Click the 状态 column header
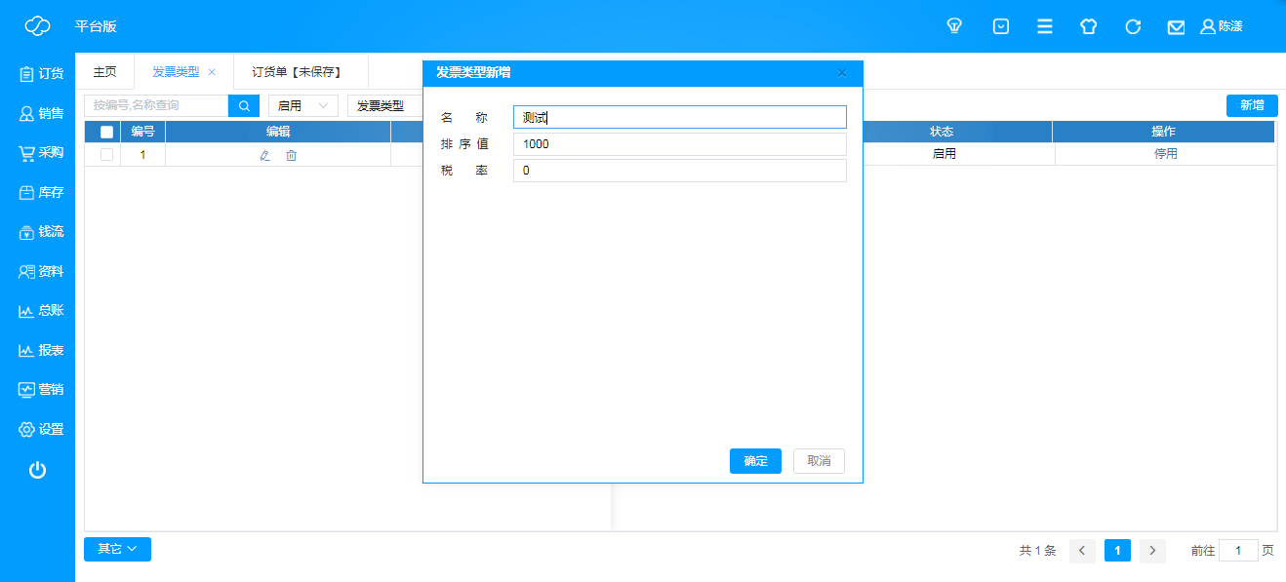The width and height of the screenshot is (1286, 582). click(x=942, y=132)
